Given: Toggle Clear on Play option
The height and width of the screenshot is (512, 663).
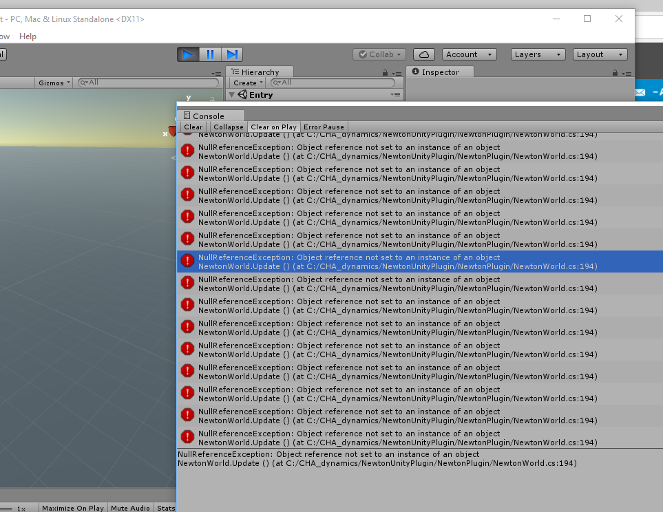Looking at the screenshot, I should click(273, 127).
